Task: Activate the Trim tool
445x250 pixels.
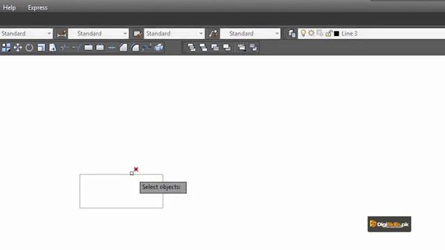Action: click(65, 47)
